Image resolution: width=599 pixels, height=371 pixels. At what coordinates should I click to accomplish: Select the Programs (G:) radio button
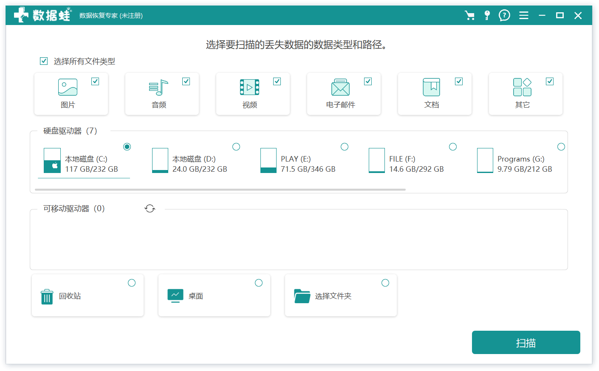point(561,147)
